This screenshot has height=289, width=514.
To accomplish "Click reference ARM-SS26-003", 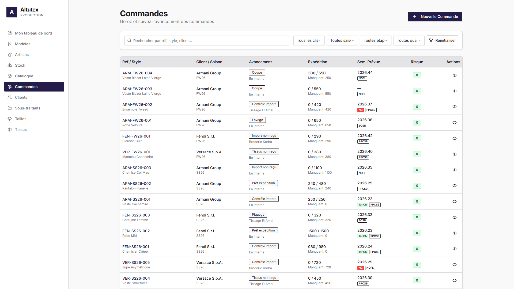I will click(x=137, y=168).
